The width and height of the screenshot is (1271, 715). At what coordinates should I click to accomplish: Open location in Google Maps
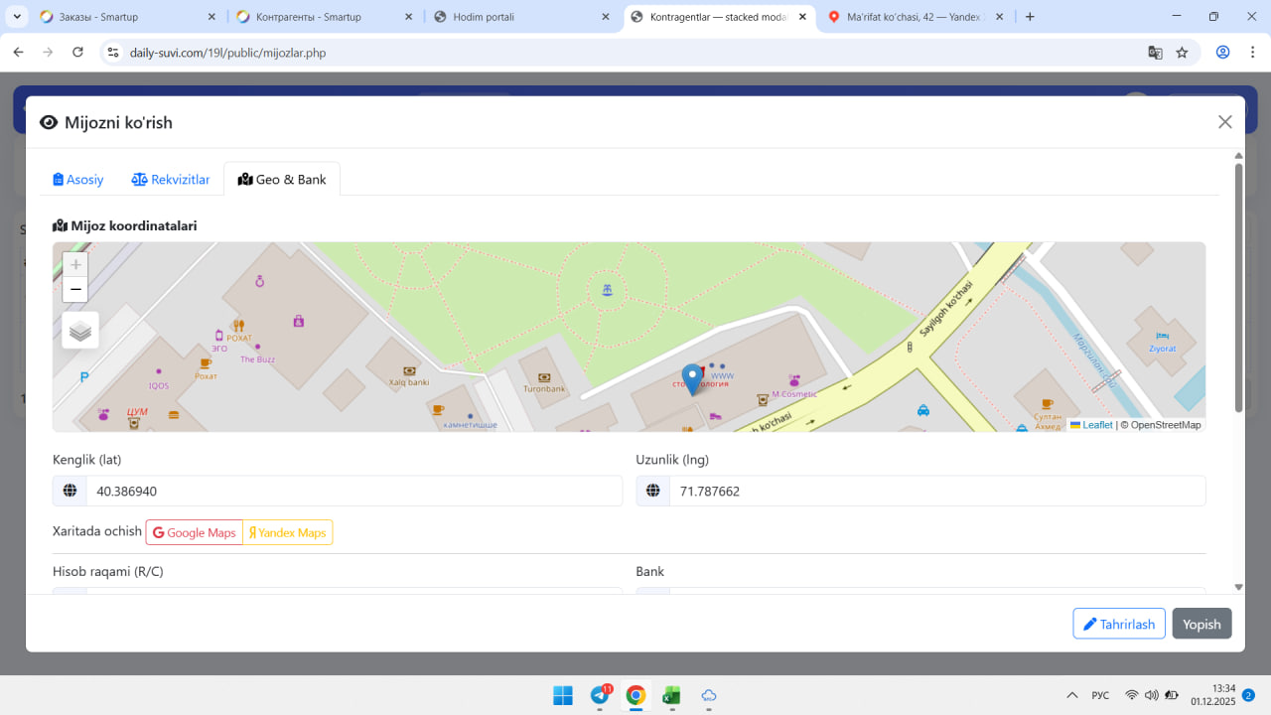point(195,533)
